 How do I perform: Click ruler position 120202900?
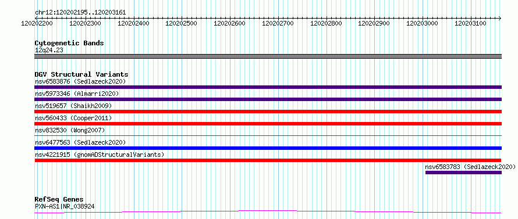coord(374,23)
